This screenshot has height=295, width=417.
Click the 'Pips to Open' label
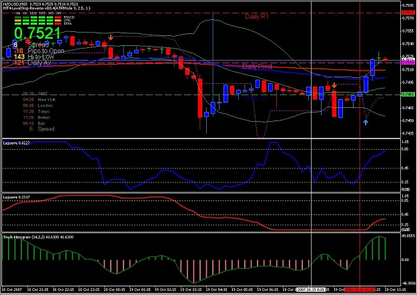click(x=46, y=51)
